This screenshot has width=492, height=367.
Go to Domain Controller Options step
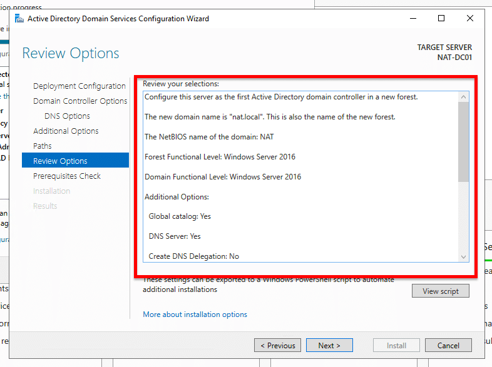tap(80, 101)
